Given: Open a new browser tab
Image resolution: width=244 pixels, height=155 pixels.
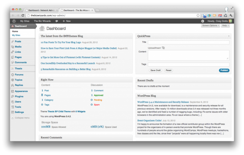Looking at the screenshot, I should pyautogui.click(x=97, y=10).
